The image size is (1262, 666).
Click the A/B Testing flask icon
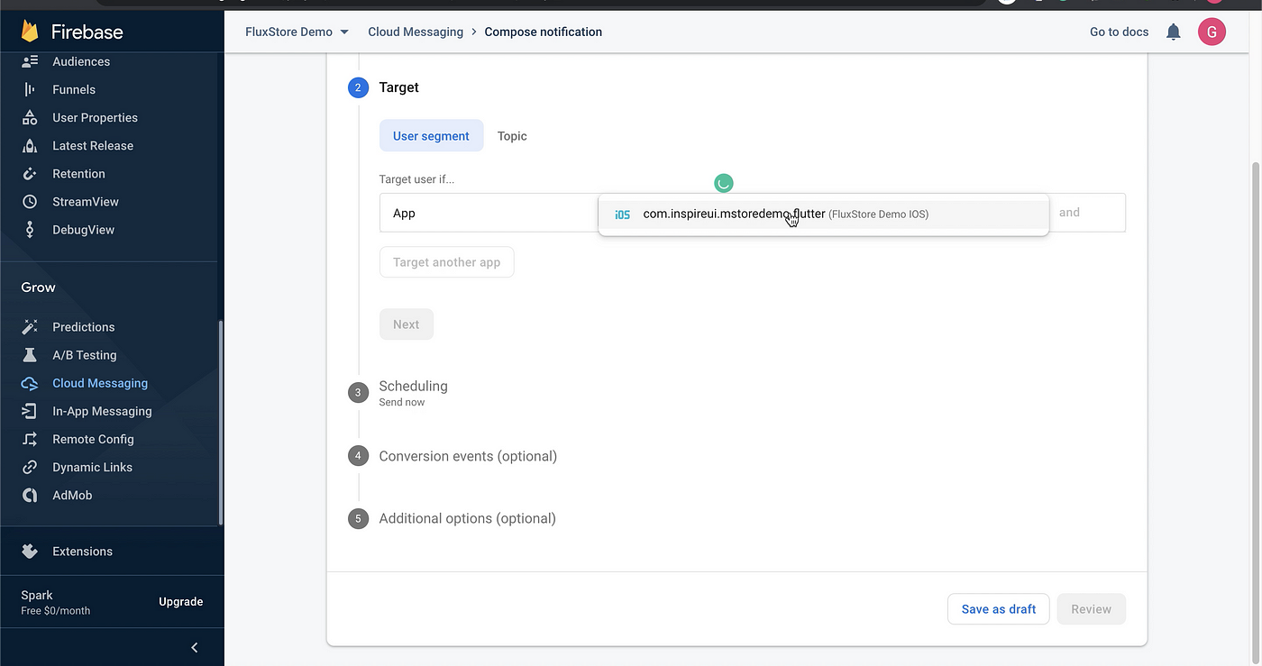point(30,354)
